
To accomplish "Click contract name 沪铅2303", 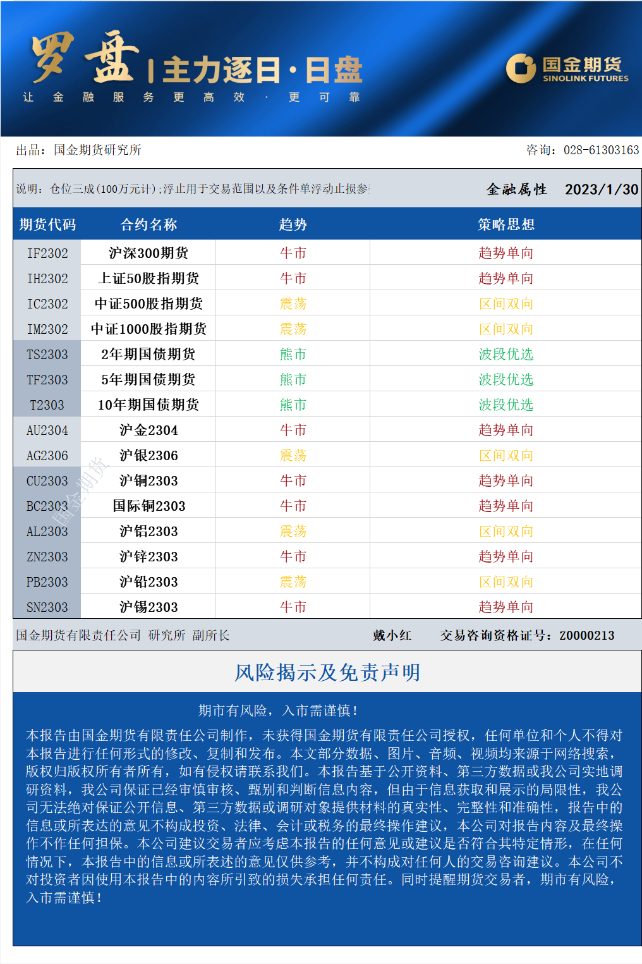I will (148, 582).
